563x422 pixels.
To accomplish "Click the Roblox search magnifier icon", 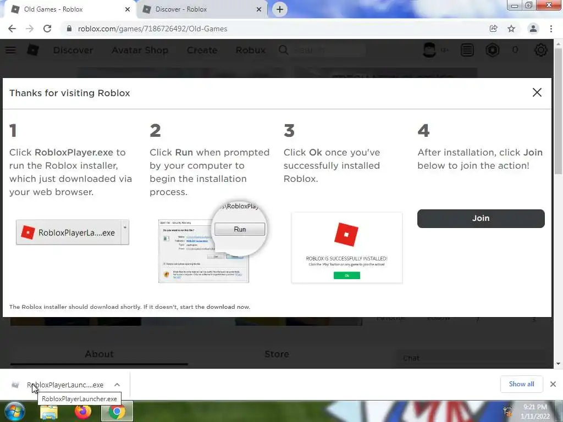I will pos(283,50).
